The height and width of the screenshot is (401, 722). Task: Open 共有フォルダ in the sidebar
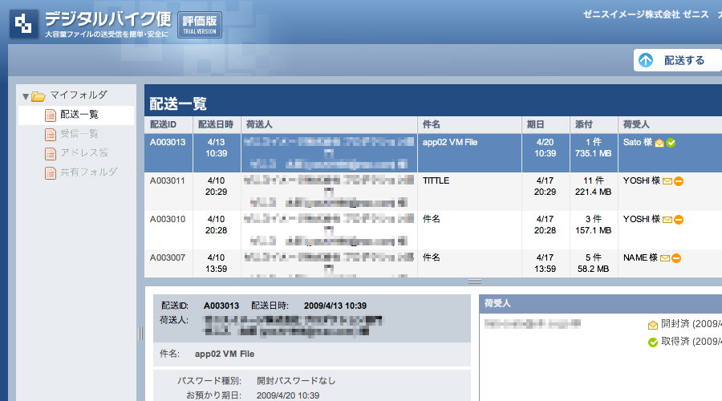[88, 172]
